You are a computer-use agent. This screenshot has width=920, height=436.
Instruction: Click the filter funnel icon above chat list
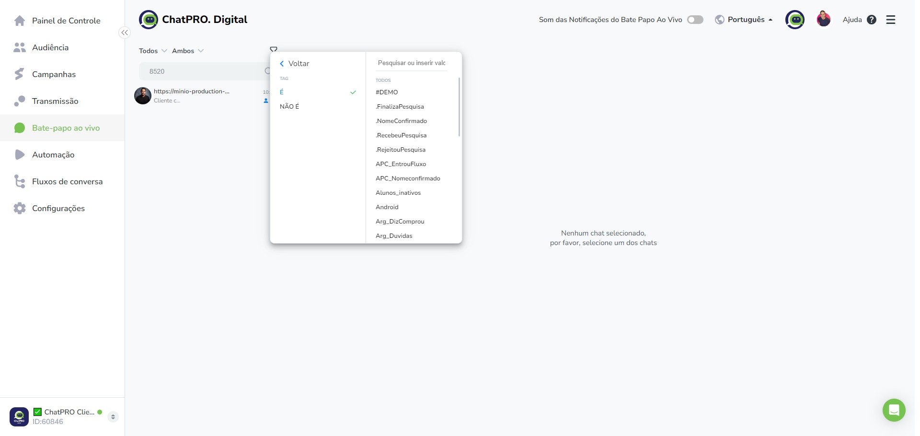[x=274, y=49]
